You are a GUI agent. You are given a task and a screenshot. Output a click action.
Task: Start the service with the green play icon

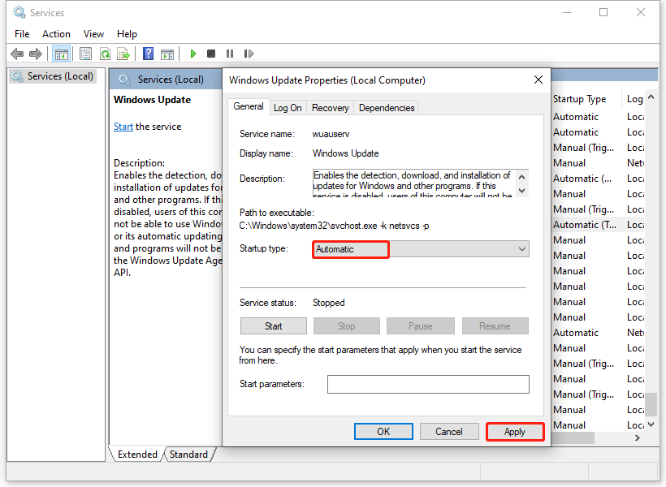pos(192,54)
